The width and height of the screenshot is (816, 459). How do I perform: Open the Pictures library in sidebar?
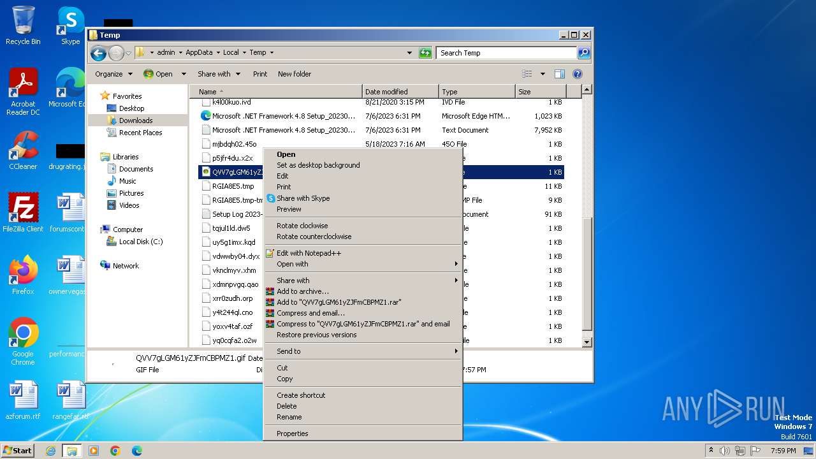(x=131, y=193)
